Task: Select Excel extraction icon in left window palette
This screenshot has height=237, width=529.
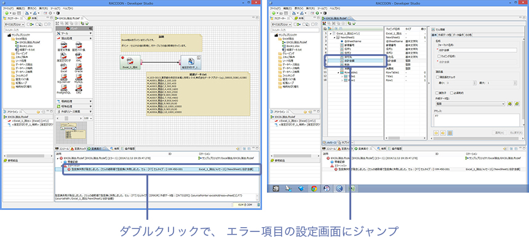Action: click(64, 68)
